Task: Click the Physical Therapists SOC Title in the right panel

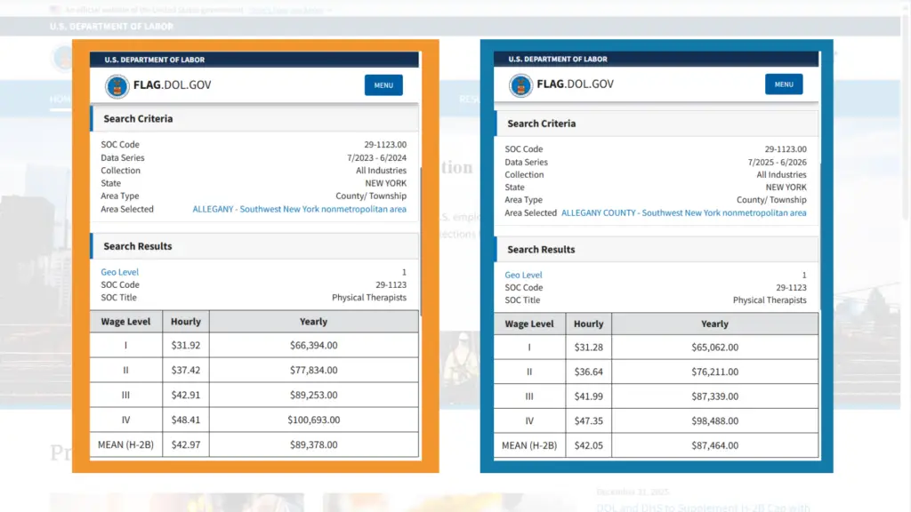Action: pyautogui.click(x=769, y=300)
